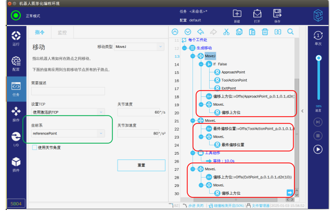Click the search magnifier toolbar icon

tap(290, 32)
